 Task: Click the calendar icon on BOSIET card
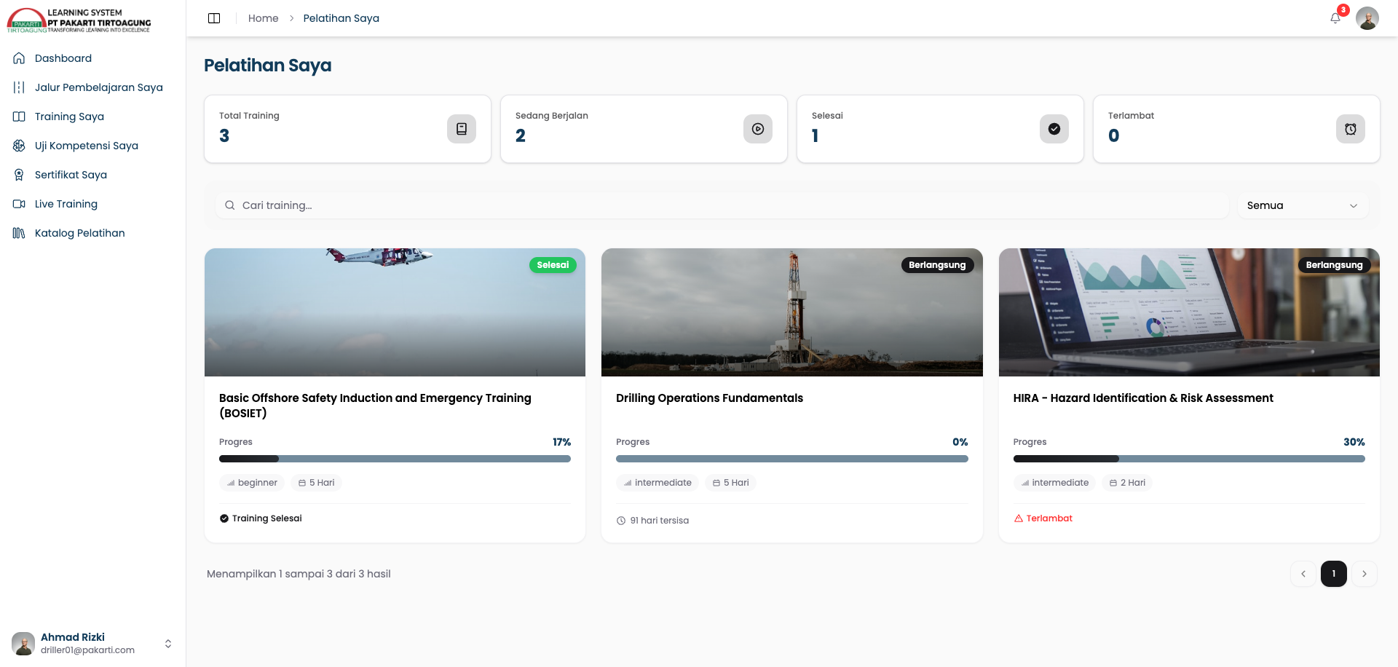point(302,483)
